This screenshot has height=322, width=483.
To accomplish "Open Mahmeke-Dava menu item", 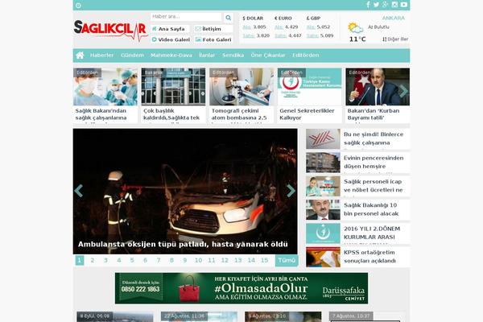I will coord(171,56).
